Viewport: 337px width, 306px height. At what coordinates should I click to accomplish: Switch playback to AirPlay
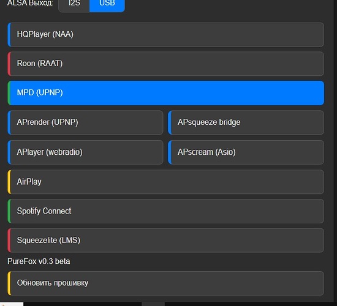(165, 182)
